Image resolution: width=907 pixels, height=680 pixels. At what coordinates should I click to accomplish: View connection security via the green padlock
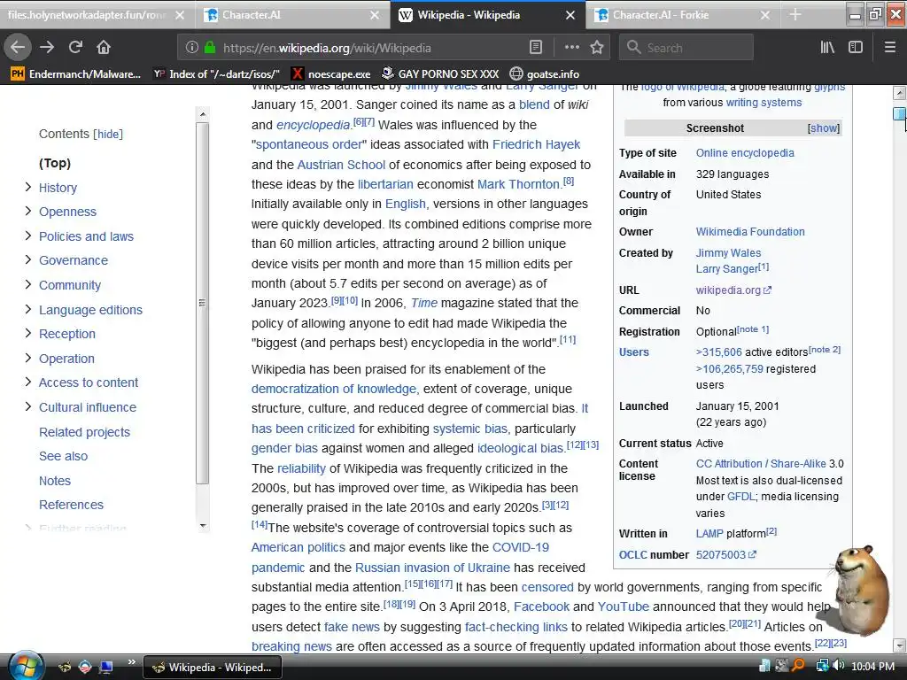[x=210, y=48]
